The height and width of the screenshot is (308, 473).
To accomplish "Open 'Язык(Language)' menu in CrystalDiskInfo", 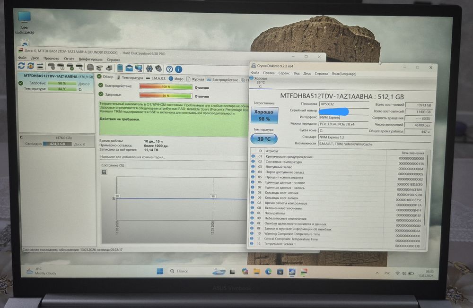I will [344, 74].
